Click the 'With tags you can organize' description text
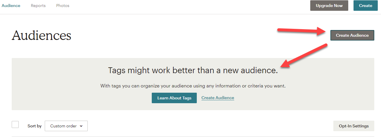381x137 pixels. pyautogui.click(x=193, y=86)
